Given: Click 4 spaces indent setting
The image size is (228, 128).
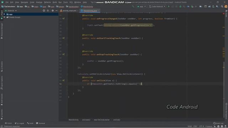Looking at the screenshot, I should click(209, 126).
